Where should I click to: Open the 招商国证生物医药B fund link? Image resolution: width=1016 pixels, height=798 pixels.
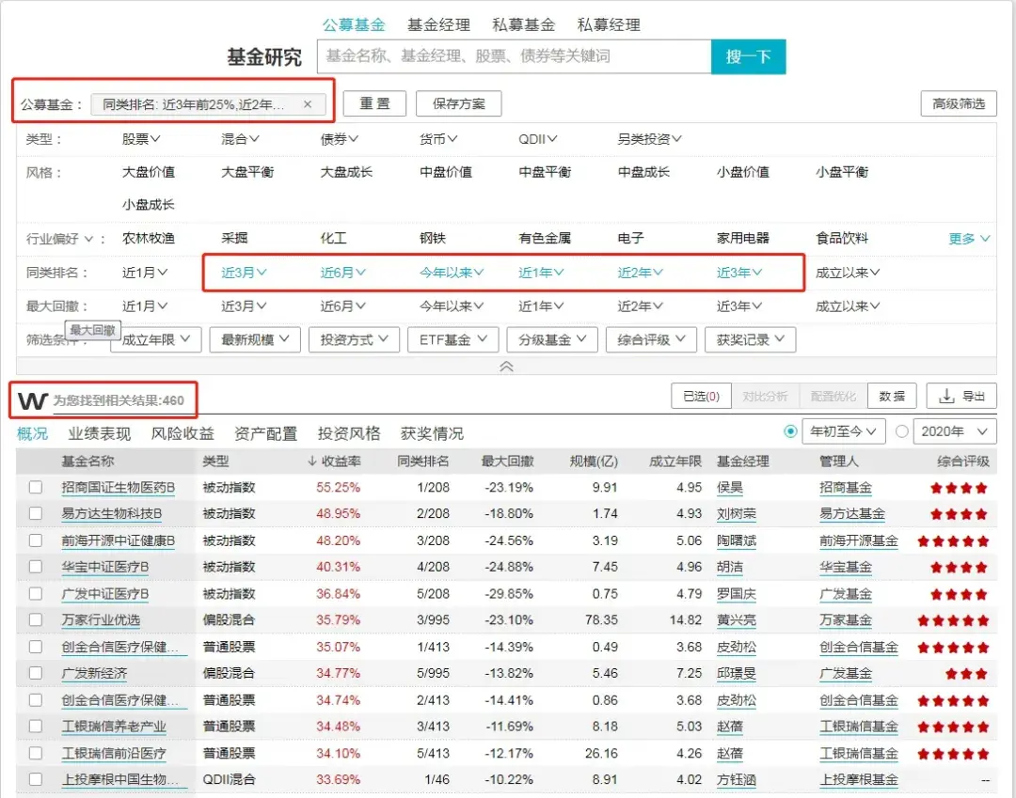point(118,487)
